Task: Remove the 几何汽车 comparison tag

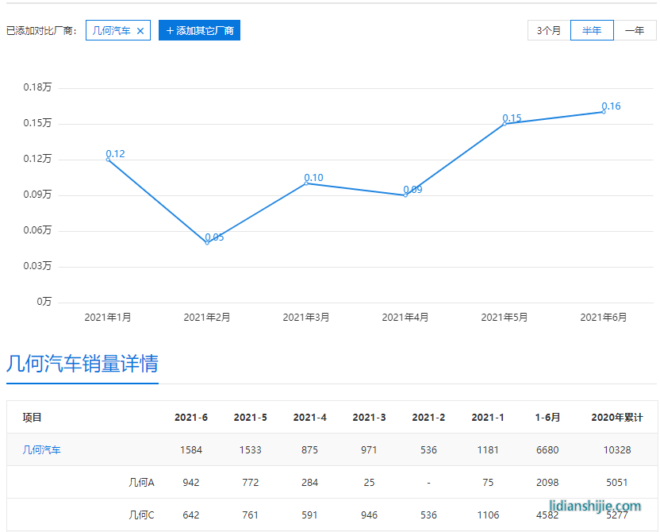Action: coord(140,30)
